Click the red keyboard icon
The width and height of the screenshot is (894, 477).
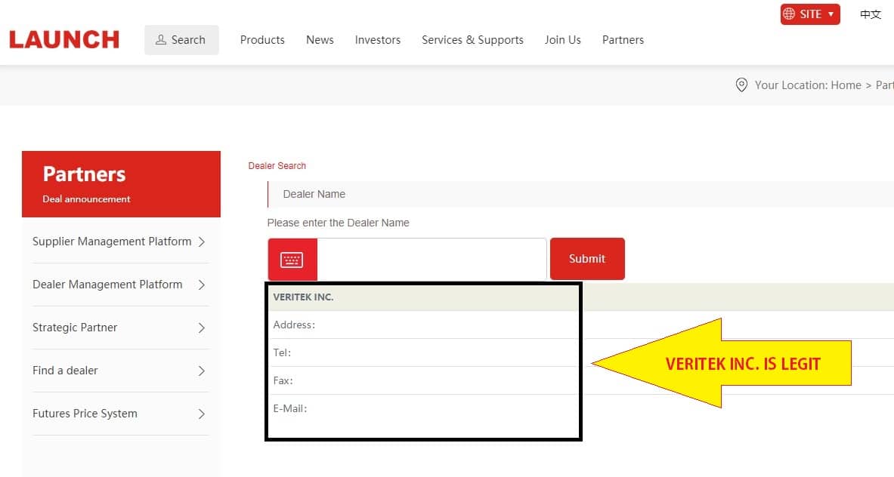pos(292,260)
